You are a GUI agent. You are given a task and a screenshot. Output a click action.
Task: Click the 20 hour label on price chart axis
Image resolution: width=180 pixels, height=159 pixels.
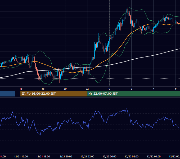tap(65, 89)
